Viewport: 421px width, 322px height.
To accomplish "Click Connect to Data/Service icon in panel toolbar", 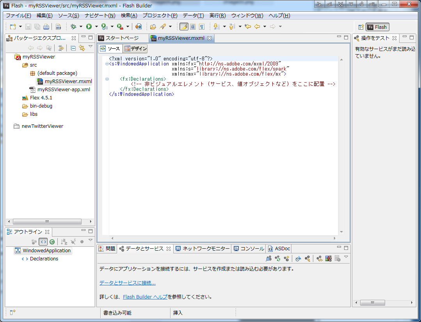I will 268,258.
